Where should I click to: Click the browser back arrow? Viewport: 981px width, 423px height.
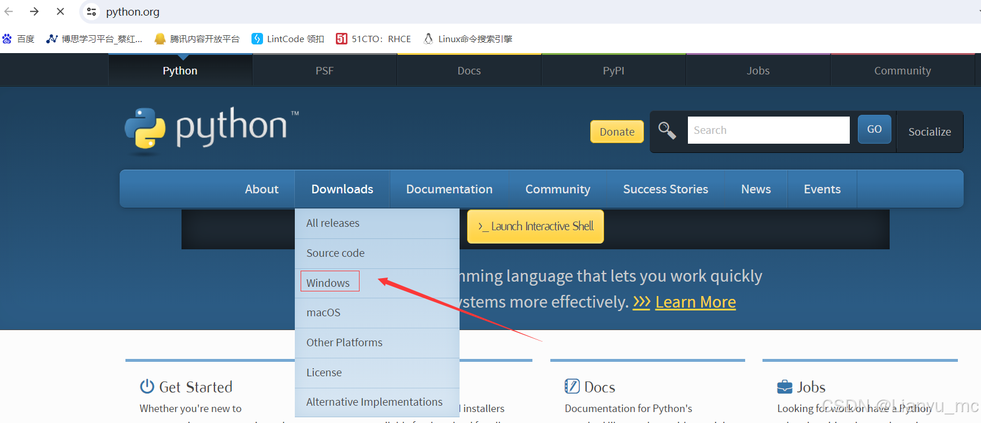[9, 12]
